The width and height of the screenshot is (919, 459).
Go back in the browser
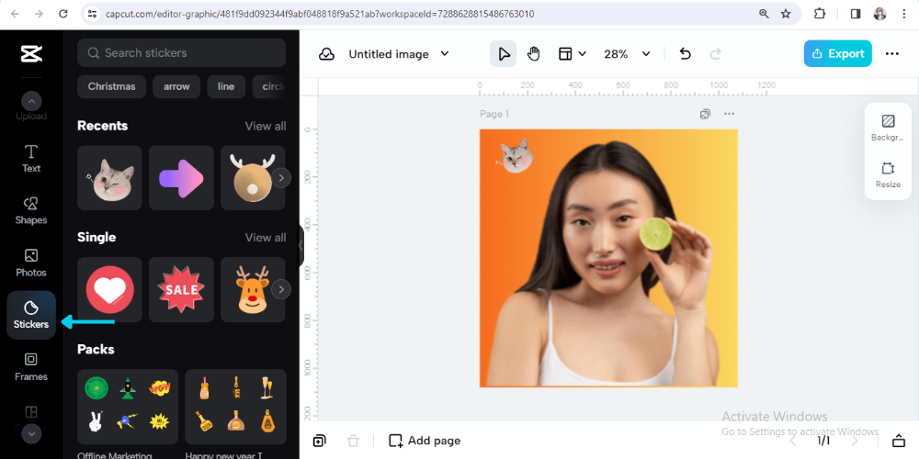click(x=15, y=14)
